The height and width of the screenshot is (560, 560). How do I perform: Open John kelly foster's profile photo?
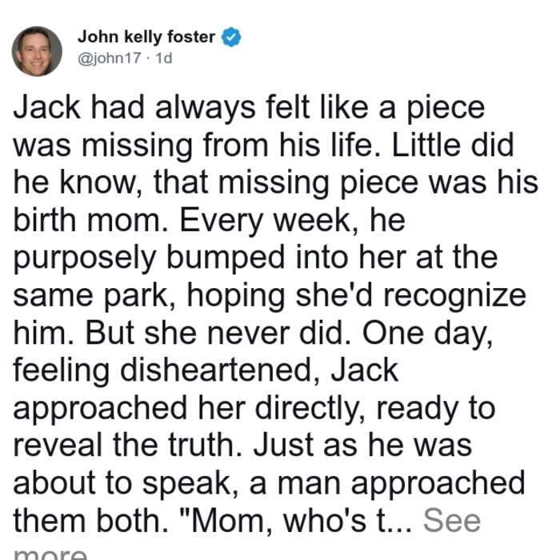tap(37, 51)
